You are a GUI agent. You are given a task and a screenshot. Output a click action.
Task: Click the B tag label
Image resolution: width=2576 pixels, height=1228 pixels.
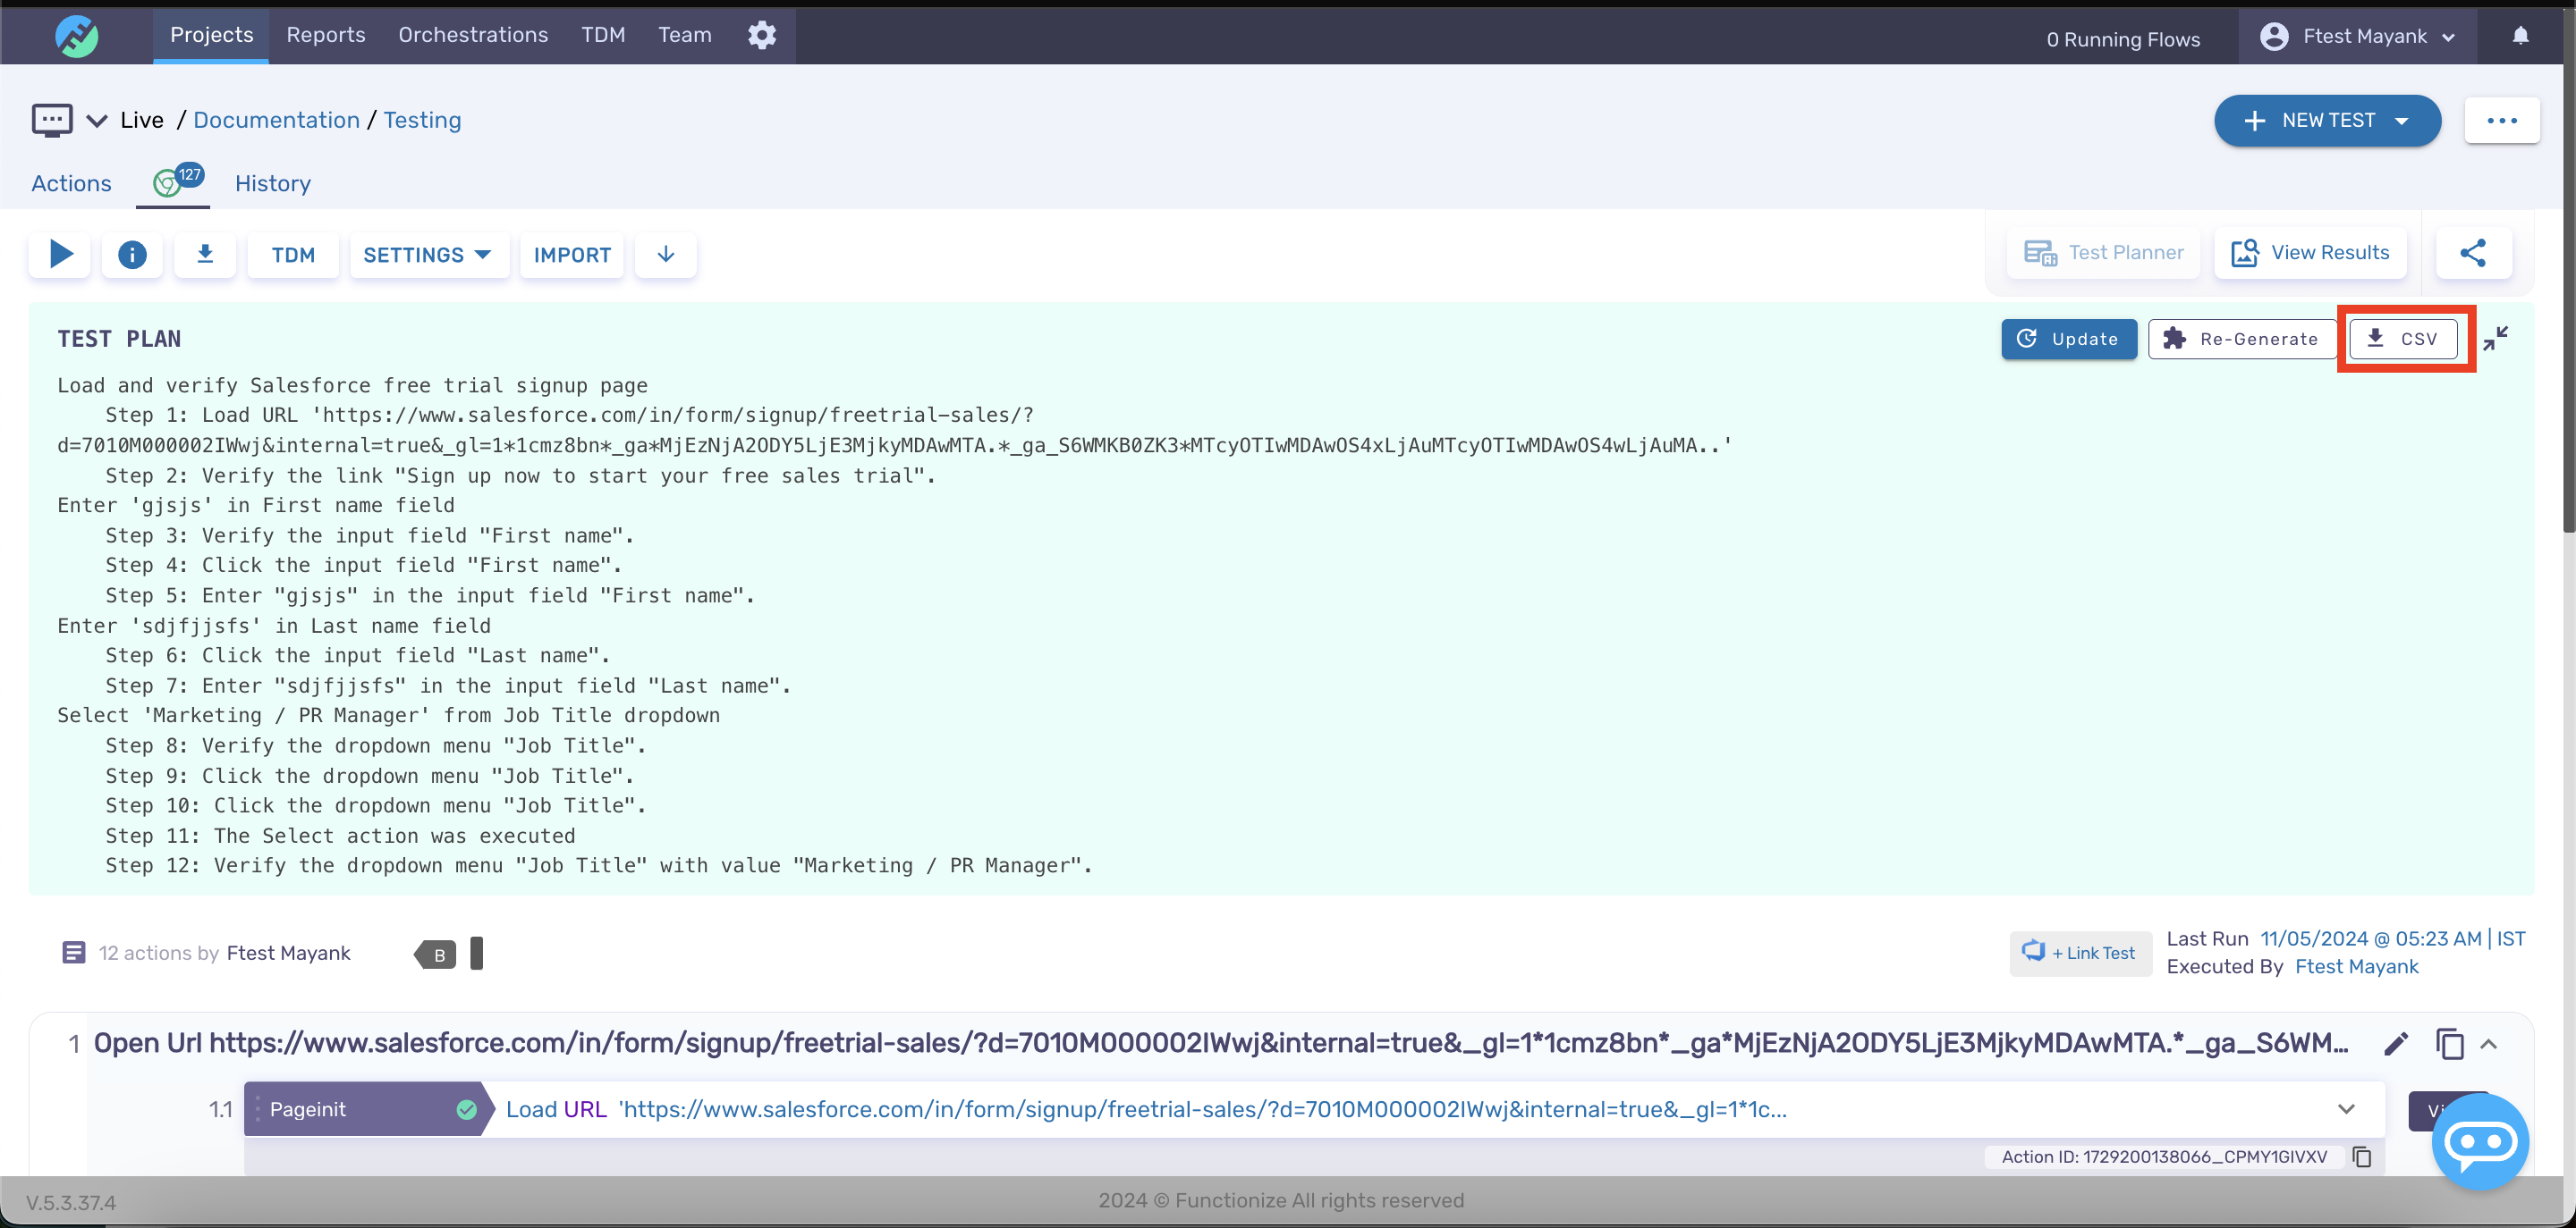[436, 955]
